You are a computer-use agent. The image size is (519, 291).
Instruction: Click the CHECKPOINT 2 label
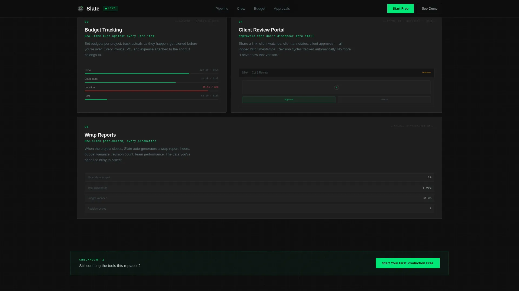(92, 260)
